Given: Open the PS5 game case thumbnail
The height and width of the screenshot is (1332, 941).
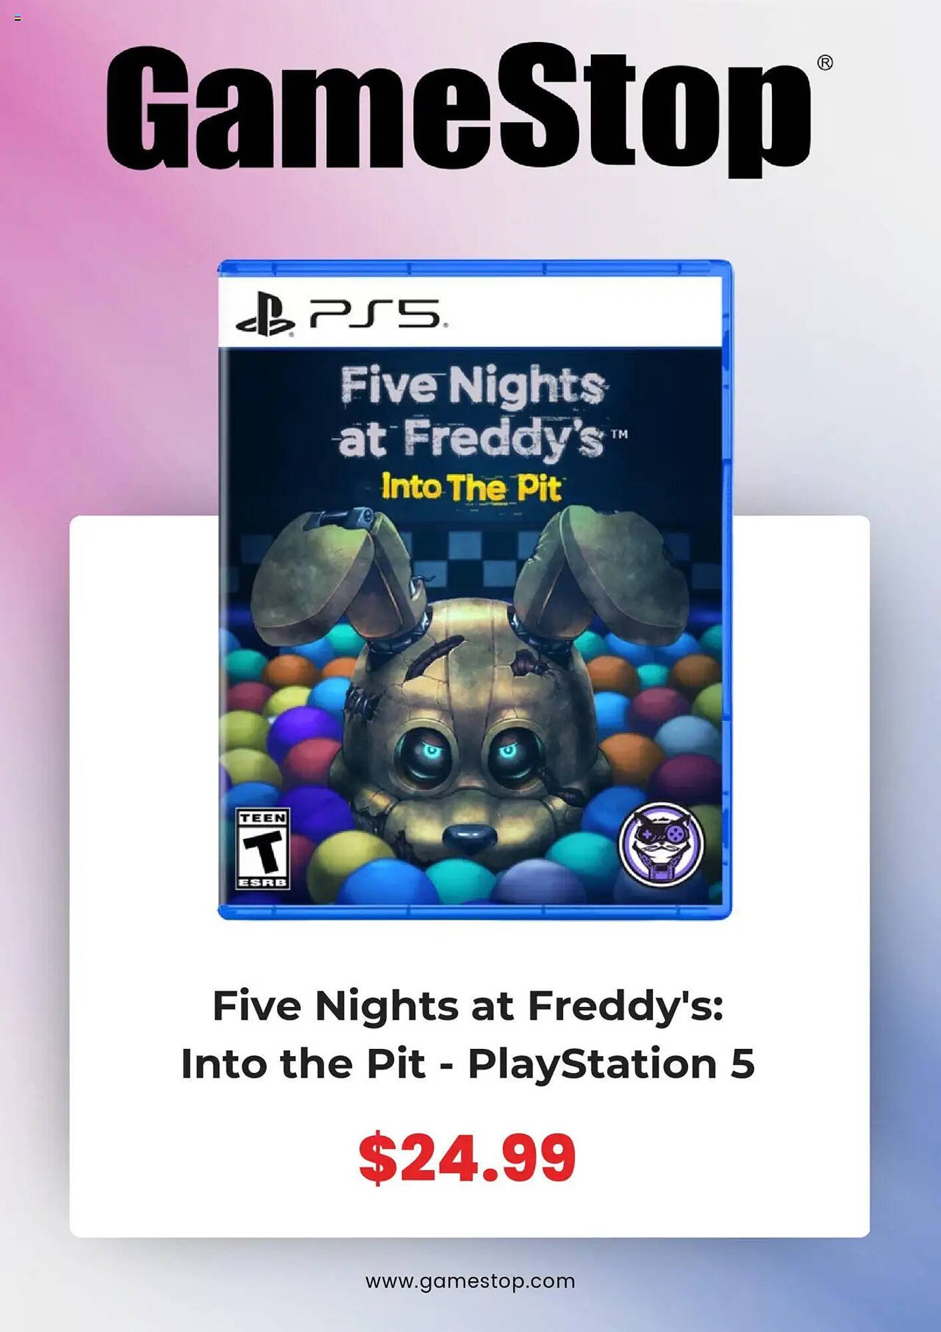Looking at the screenshot, I should point(474,589).
